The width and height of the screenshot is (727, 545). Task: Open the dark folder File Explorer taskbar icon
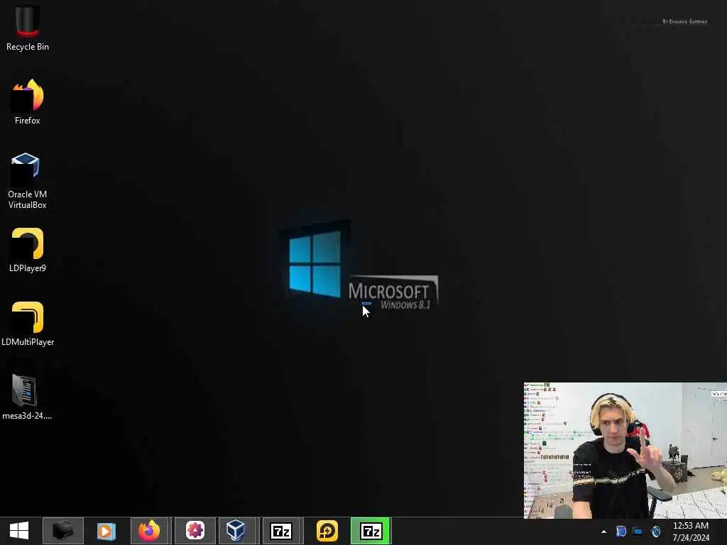point(63,531)
